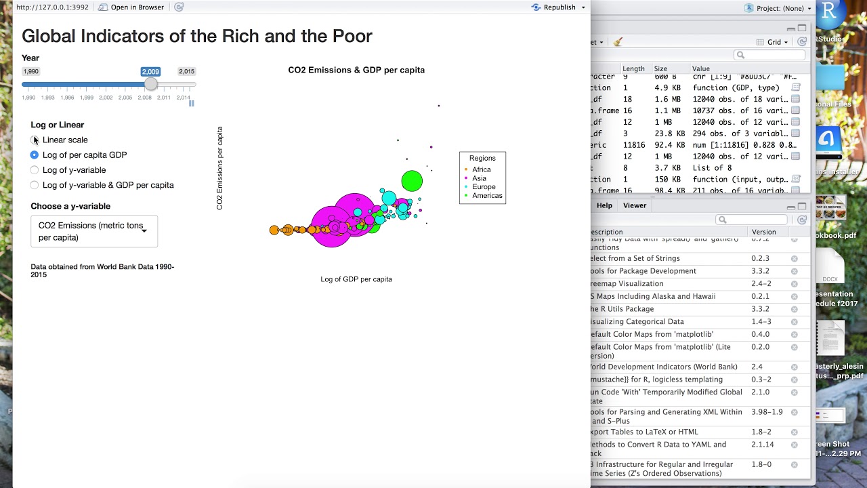This screenshot has width=867, height=488.
Task: Sort by Size column header
Action: (x=660, y=68)
